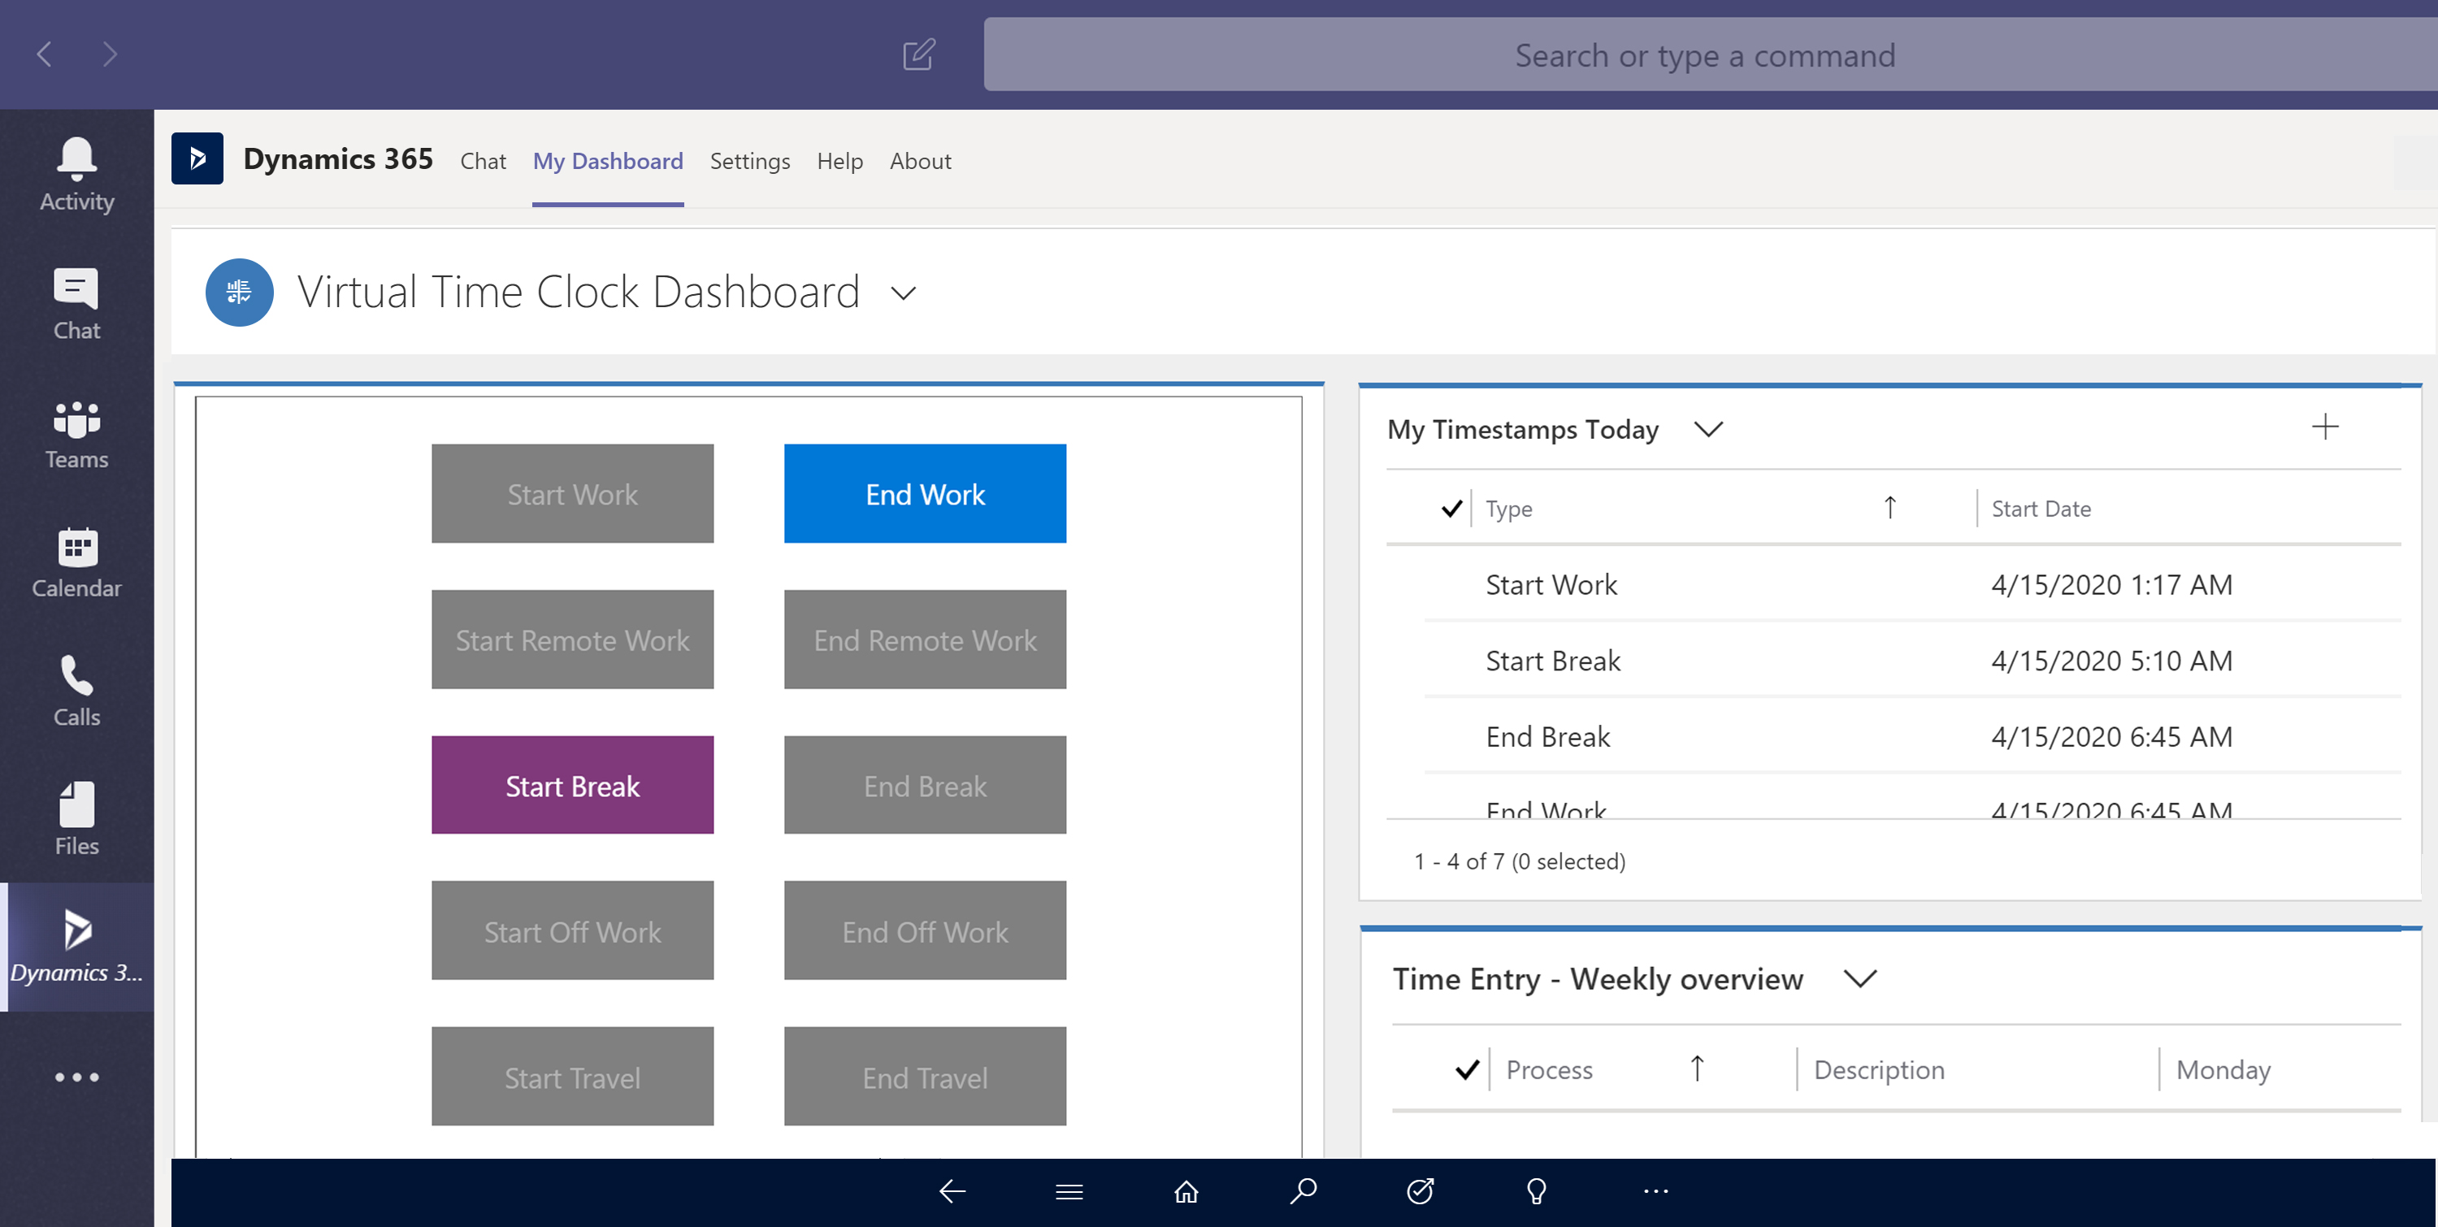
Task: Click the new chat compose icon
Action: [918, 54]
